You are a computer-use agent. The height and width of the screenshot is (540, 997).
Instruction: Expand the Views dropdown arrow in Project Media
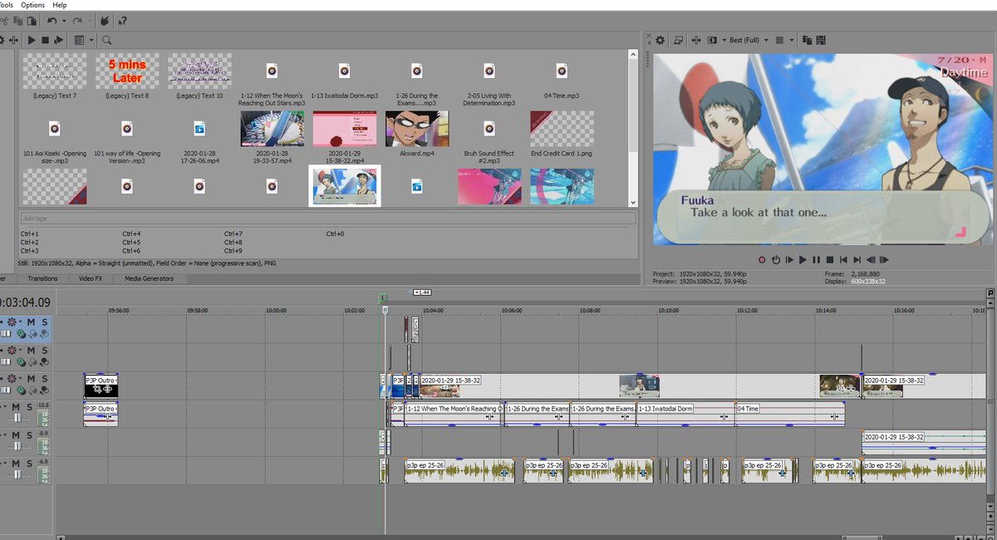point(91,40)
